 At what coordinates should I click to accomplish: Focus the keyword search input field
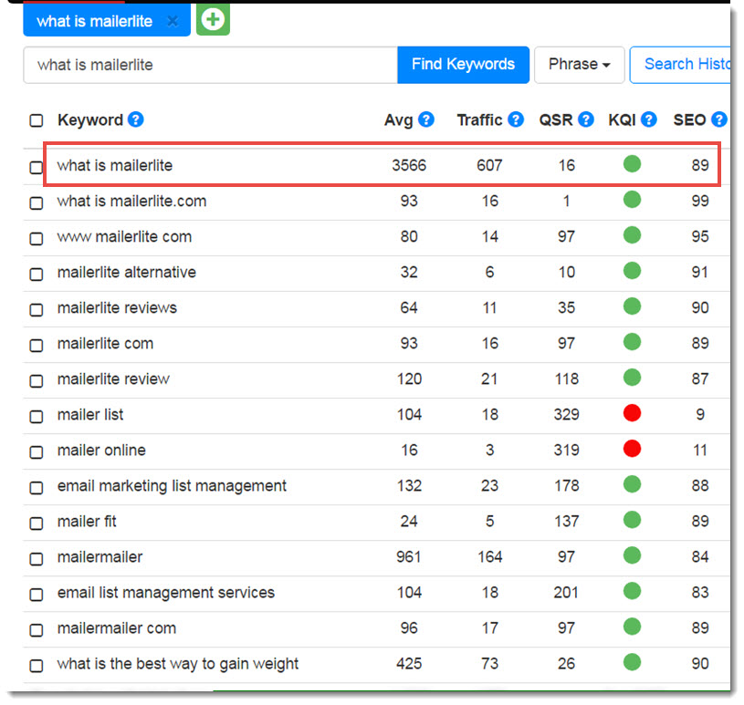210,65
